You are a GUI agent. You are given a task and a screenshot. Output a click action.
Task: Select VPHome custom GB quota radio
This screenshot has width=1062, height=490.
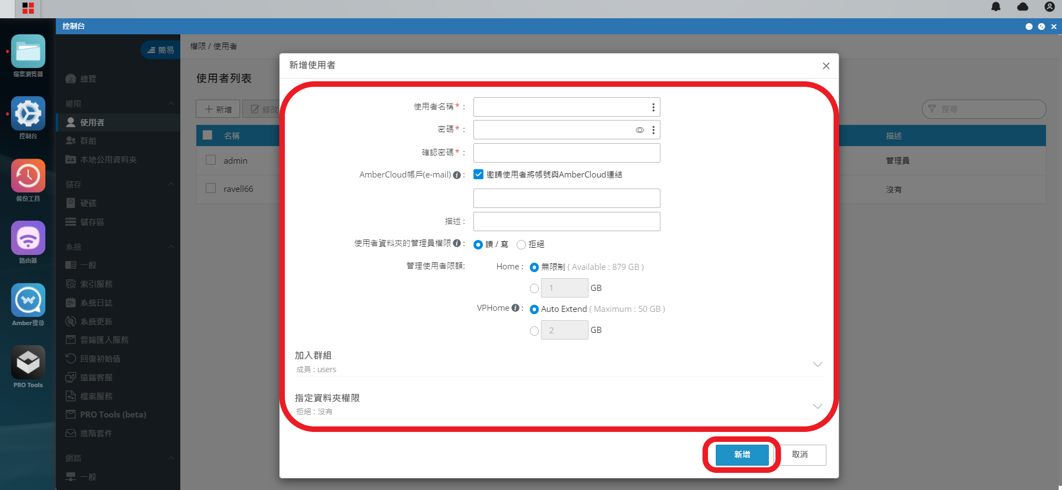coord(534,331)
